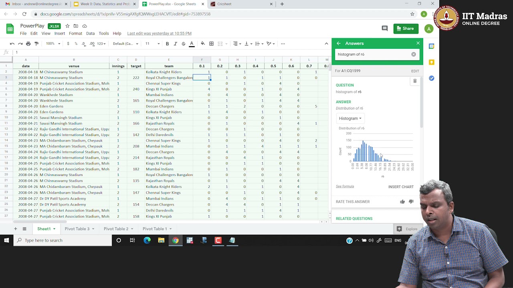Open the Format menu

tap(75, 34)
